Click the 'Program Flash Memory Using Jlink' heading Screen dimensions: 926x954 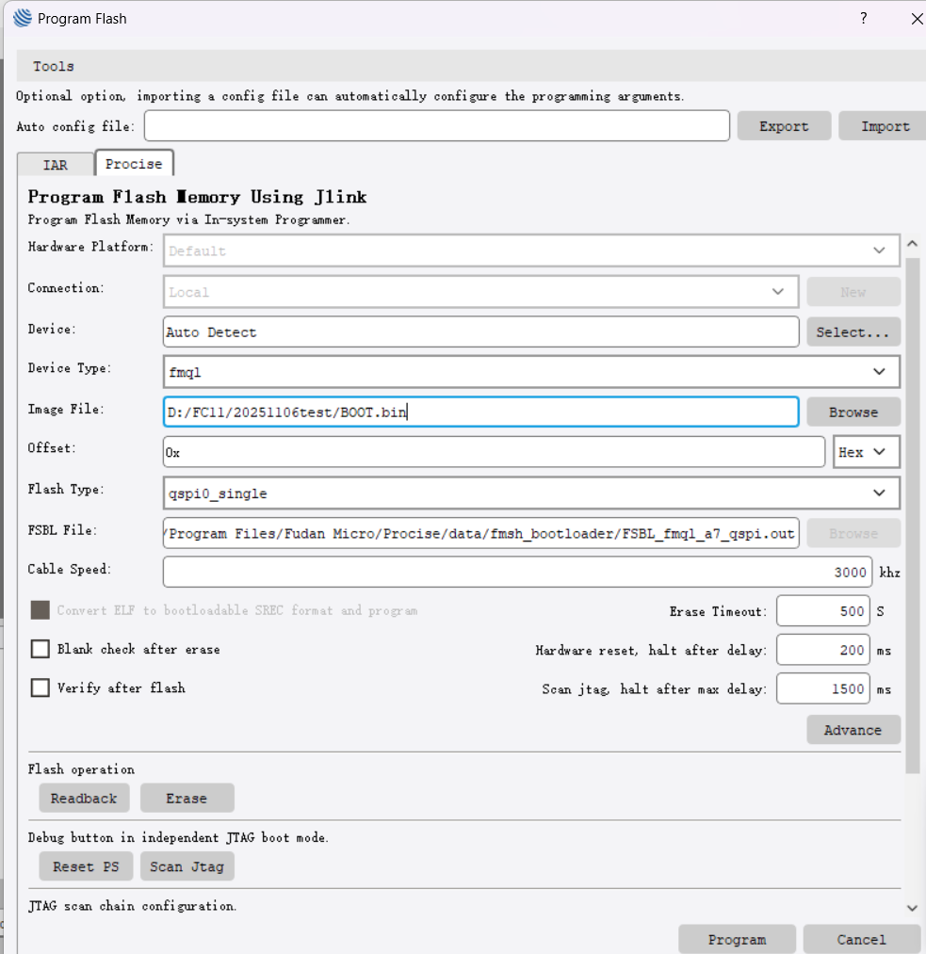197,197
